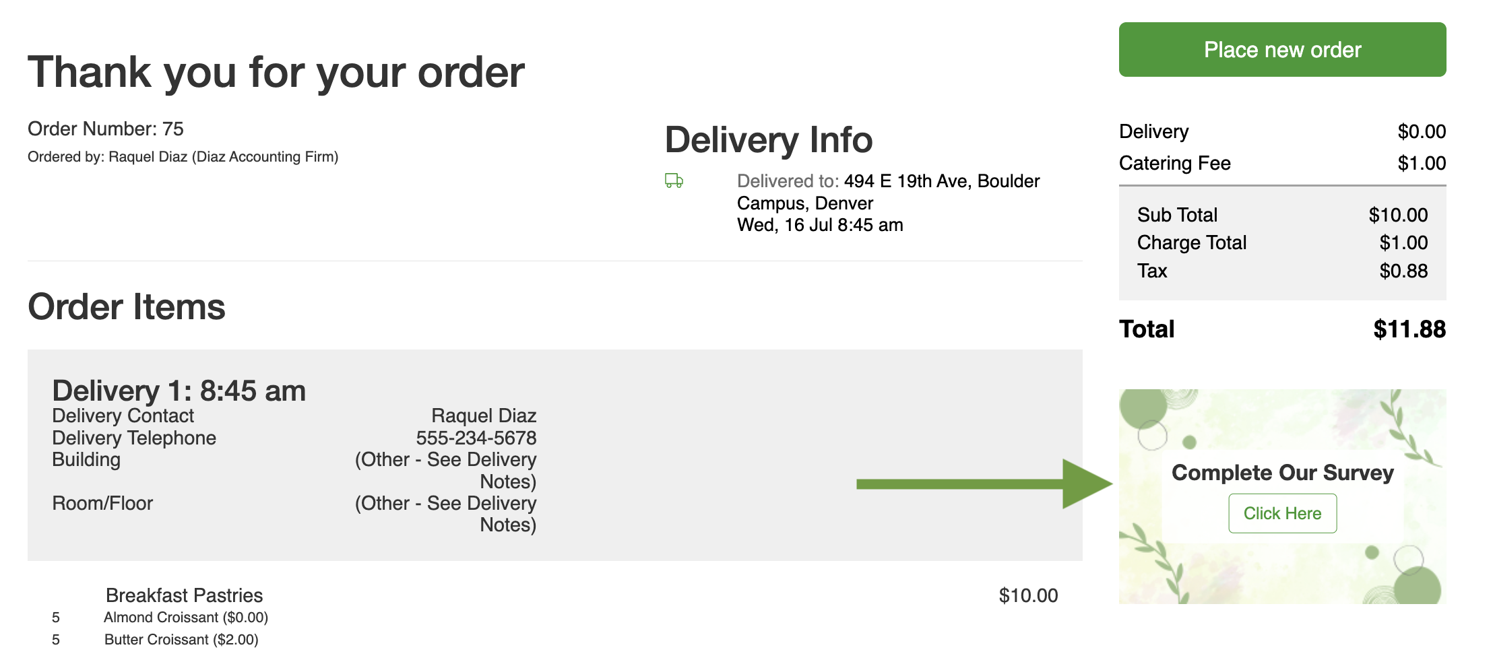
Task: Click the Tax $0.88 amount
Action: (1403, 271)
